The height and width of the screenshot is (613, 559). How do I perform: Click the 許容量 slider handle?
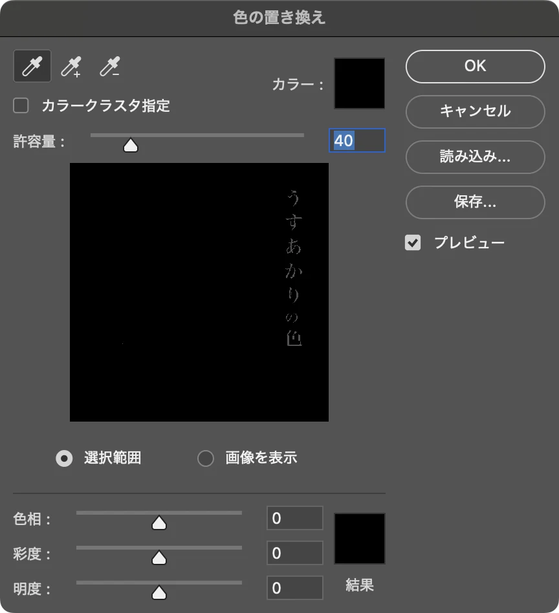click(x=131, y=145)
